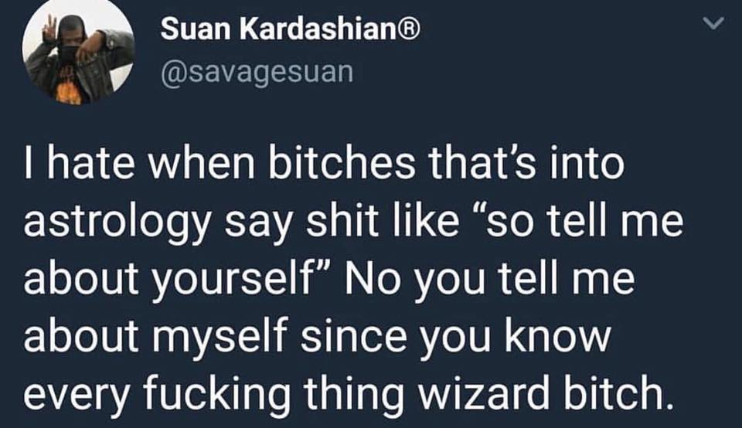Open the tweet options chevron menu

click(713, 23)
